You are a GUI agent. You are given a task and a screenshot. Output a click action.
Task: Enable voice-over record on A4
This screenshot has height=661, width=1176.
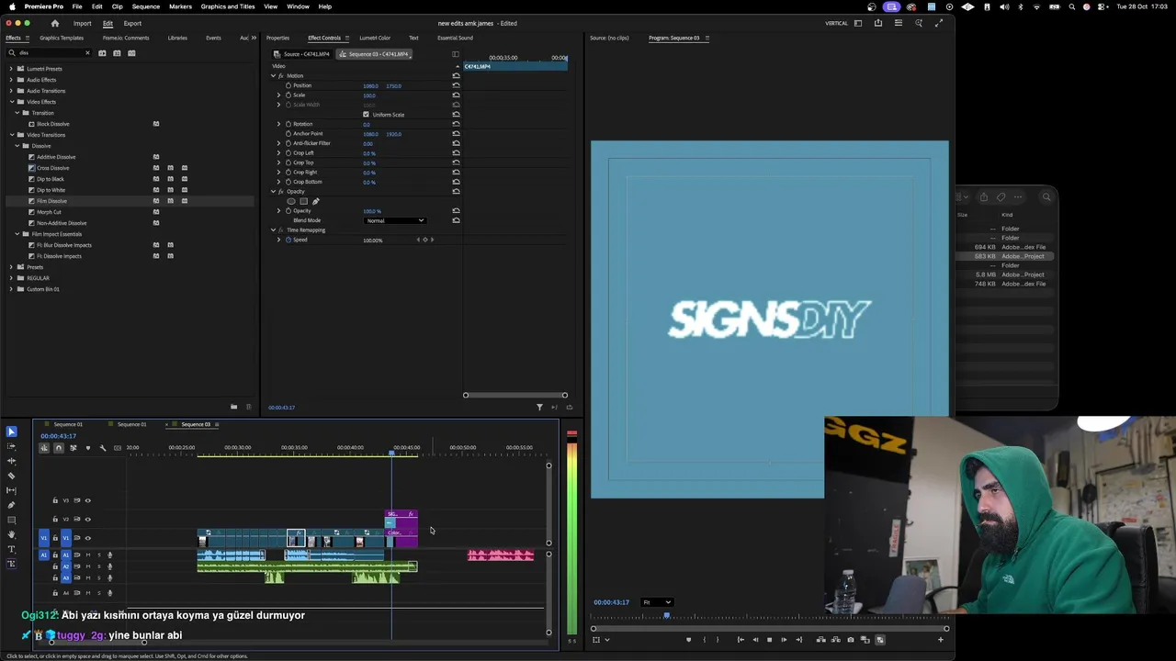[109, 592]
